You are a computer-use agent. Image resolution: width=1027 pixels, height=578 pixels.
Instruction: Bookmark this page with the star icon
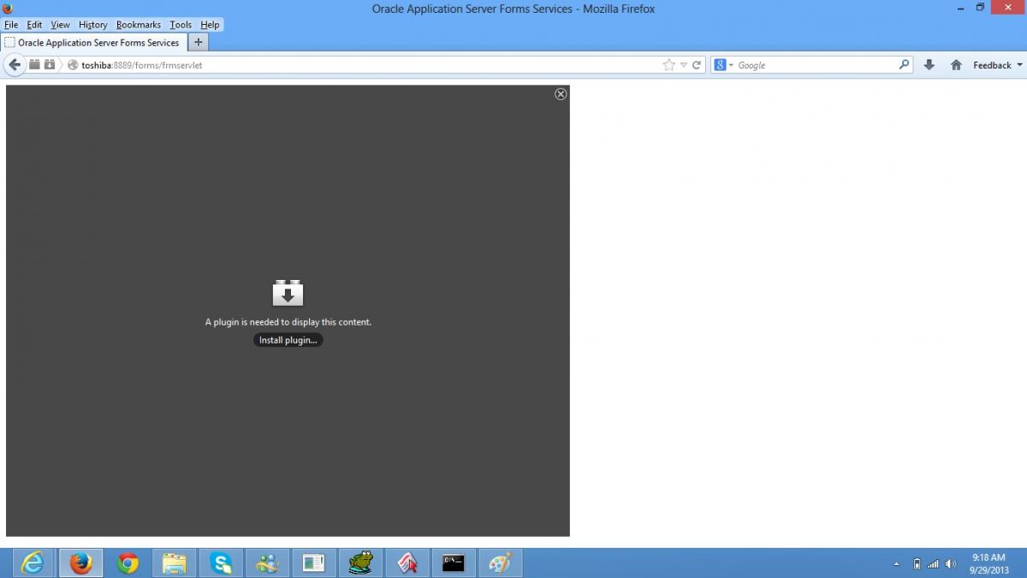tap(668, 65)
